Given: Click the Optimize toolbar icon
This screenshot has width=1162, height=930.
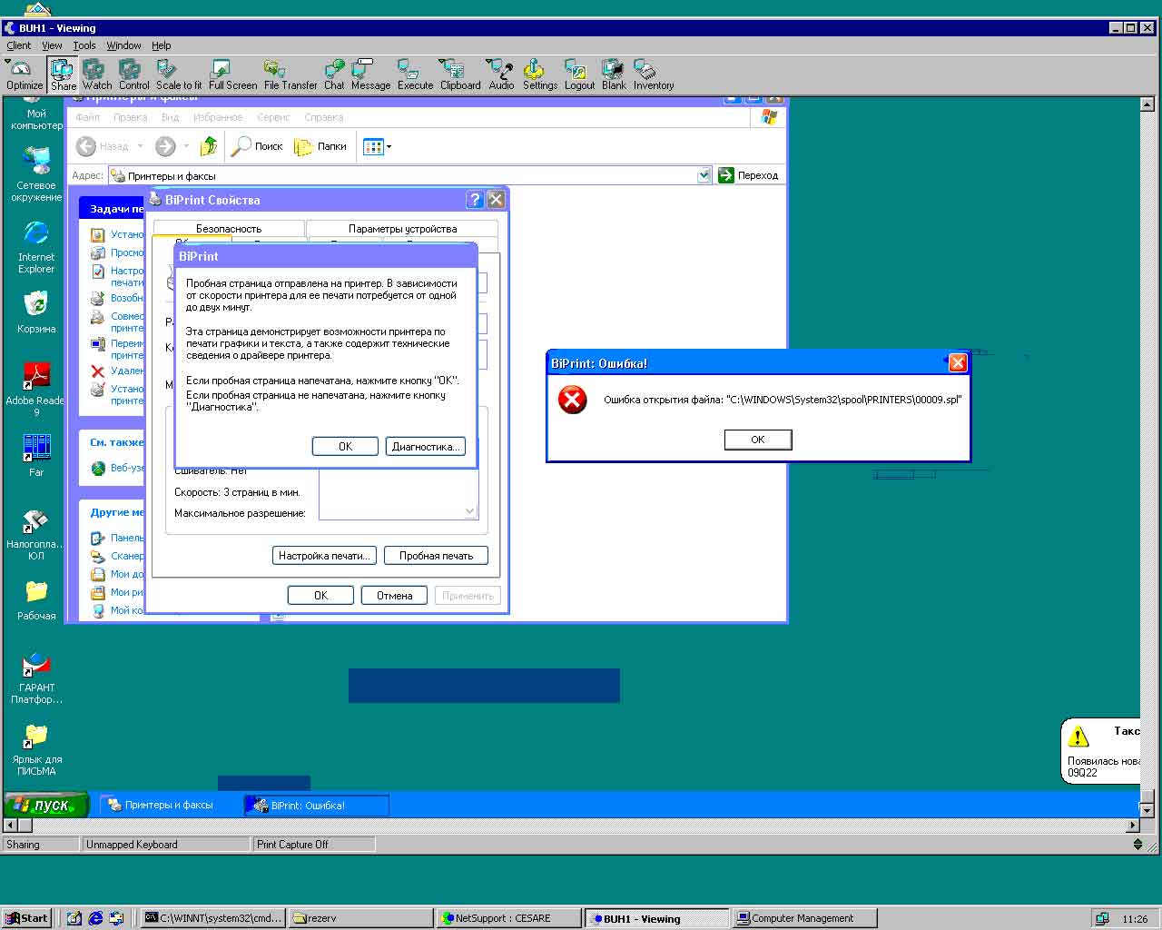Looking at the screenshot, I should [x=24, y=74].
